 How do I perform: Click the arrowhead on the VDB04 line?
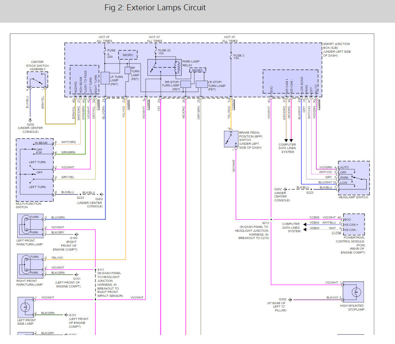pyautogui.click(x=305, y=224)
